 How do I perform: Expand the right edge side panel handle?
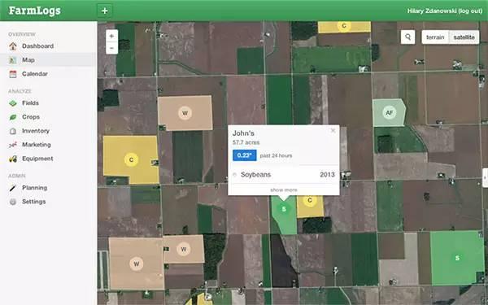(485, 177)
